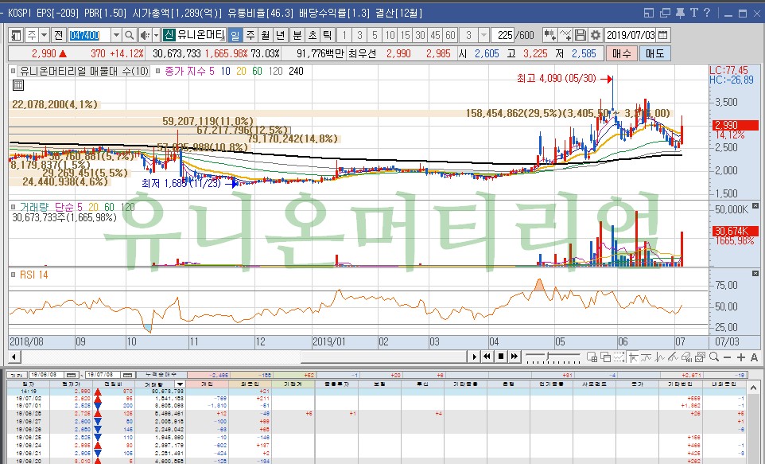Click the add indicator line icon

pos(565,35)
